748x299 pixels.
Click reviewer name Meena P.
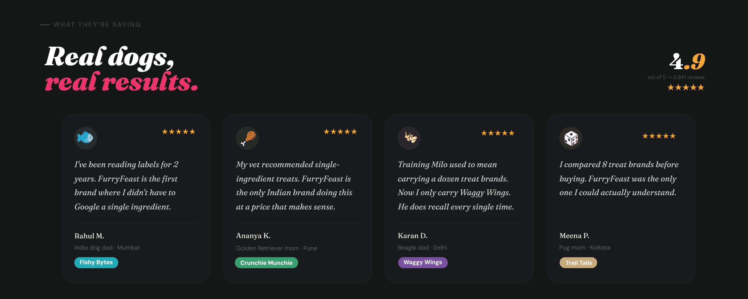(574, 235)
